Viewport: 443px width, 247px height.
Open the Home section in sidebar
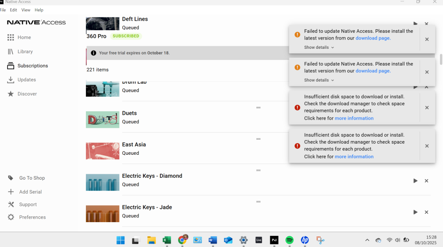[19, 37]
